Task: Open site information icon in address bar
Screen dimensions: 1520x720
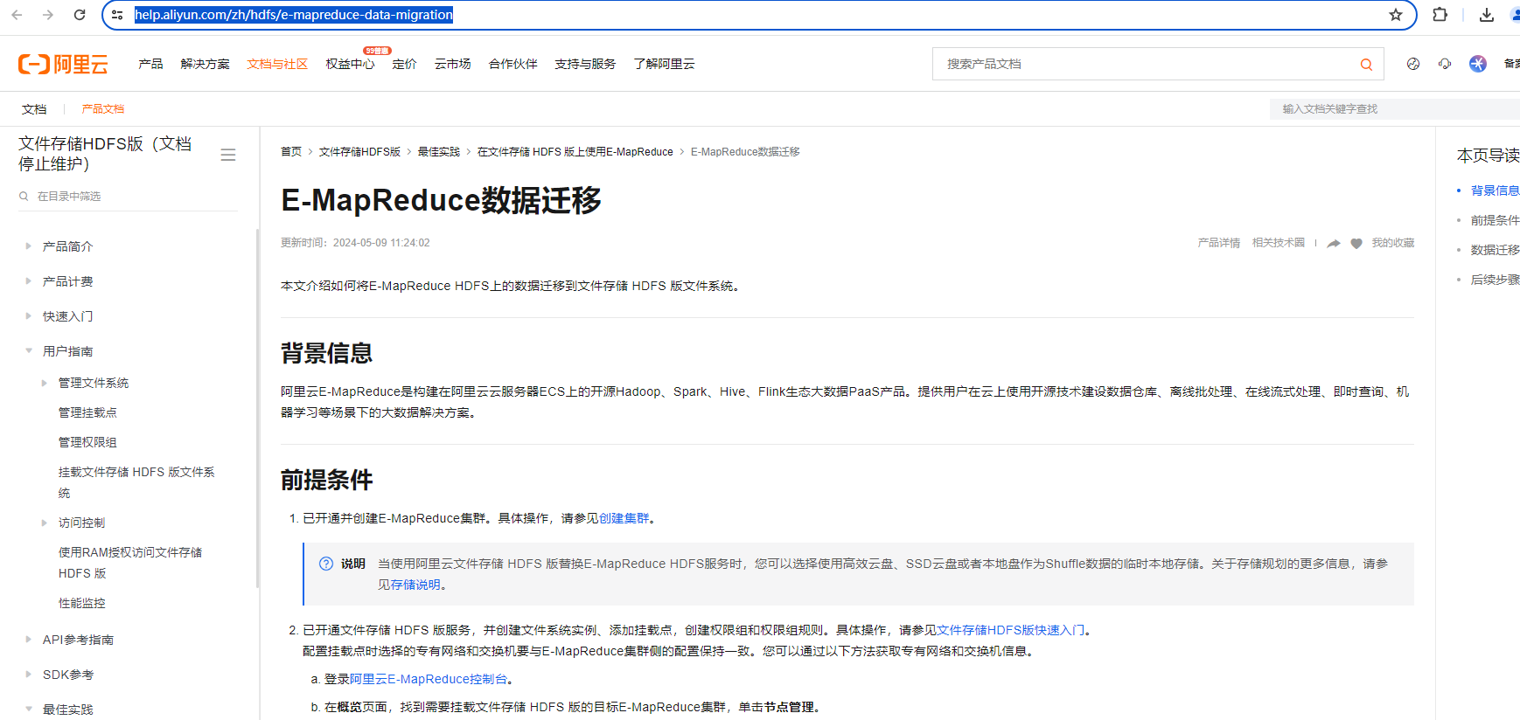Action: (x=117, y=15)
